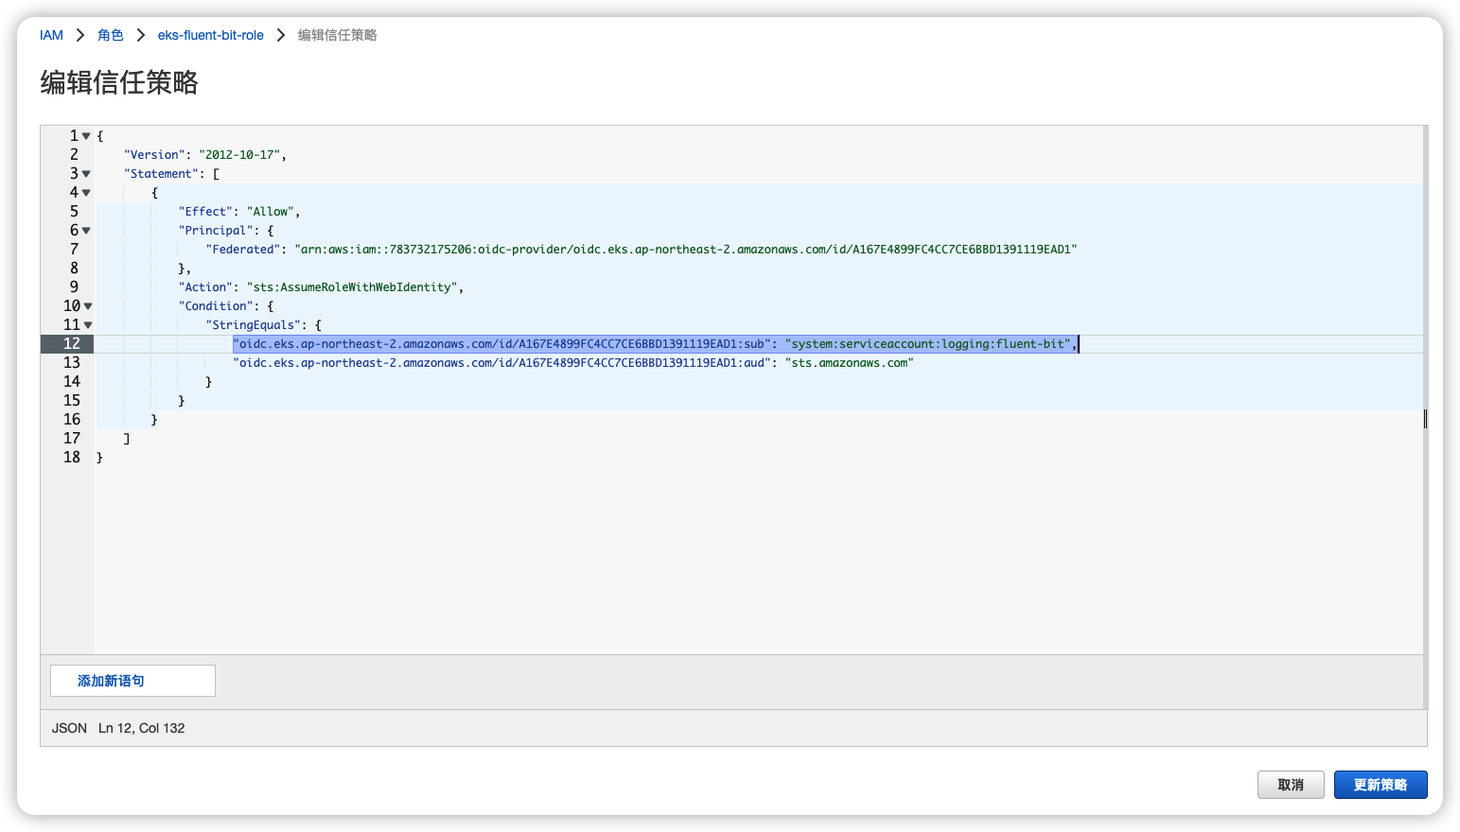The height and width of the screenshot is (832, 1460).
Task: Click the "Allow" value
Action: 271,212
